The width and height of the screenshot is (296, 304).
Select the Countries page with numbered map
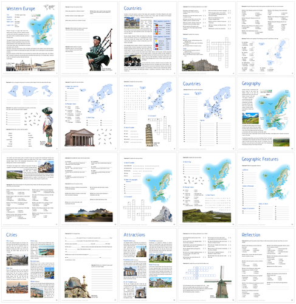tap(207, 114)
